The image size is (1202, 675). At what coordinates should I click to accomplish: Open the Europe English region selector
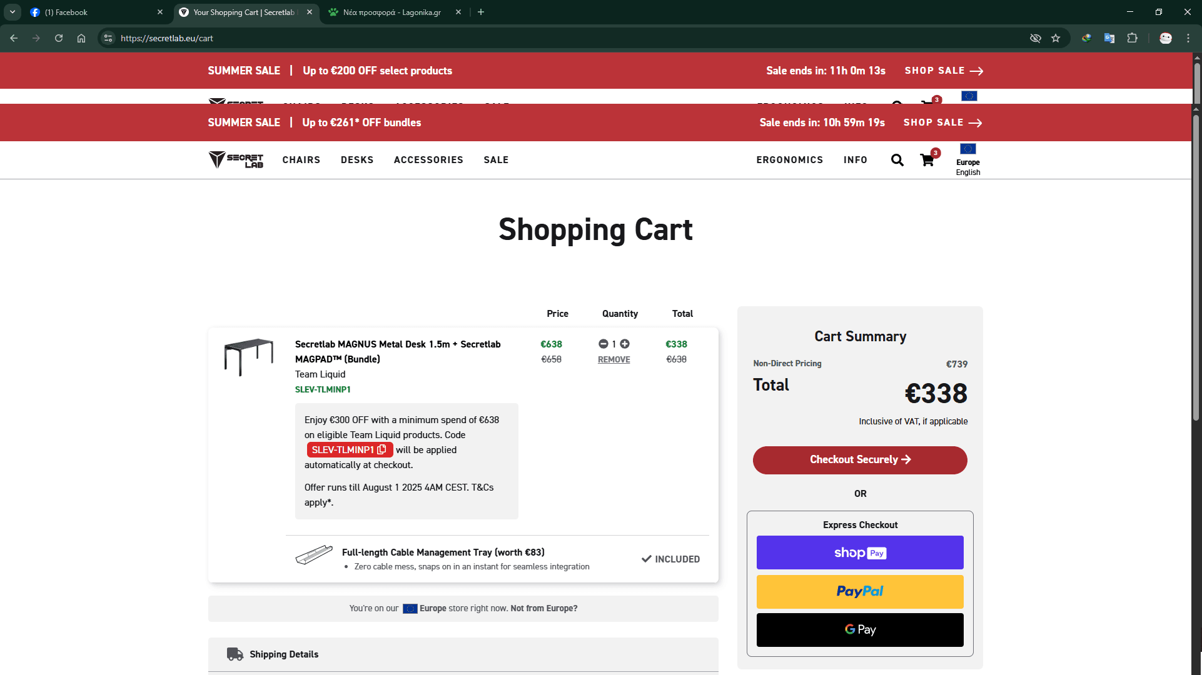tap(968, 160)
